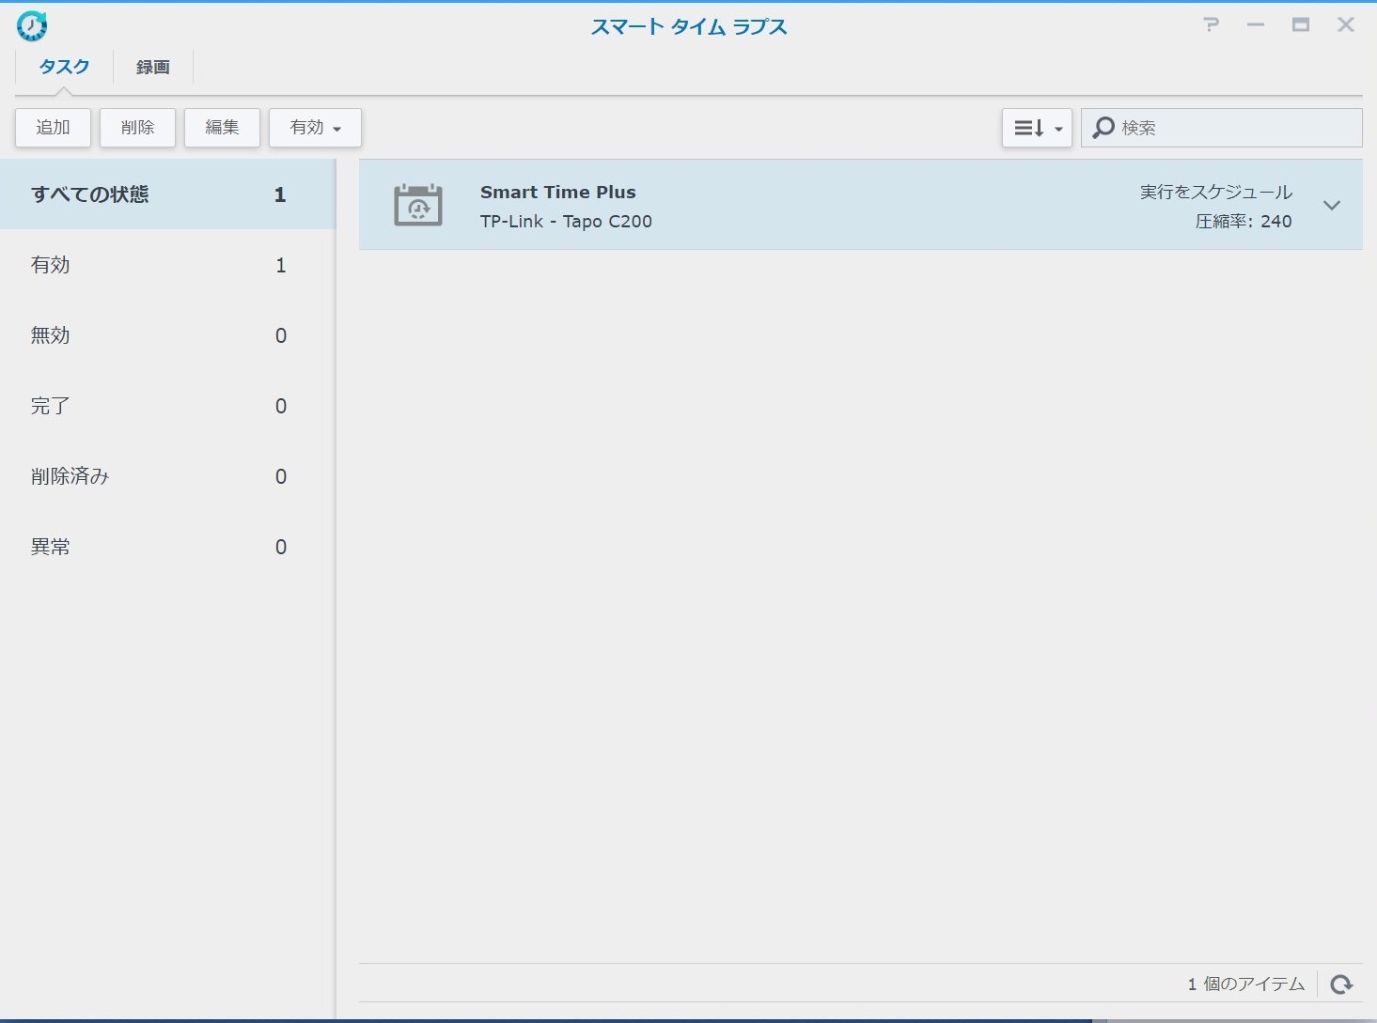Click the 削除 button
Viewport: 1377px width, 1023px height.
(x=137, y=128)
